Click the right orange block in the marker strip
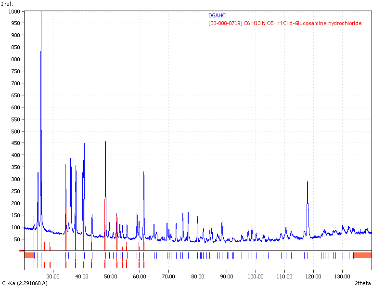The height and width of the screenshot is (289, 385). pos(362,255)
